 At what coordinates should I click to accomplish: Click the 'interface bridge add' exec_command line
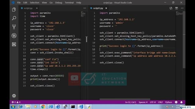coord(138,53)
